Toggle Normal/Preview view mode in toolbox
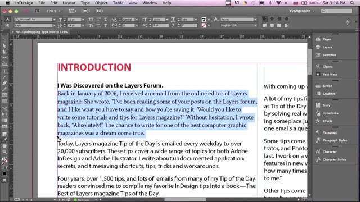 click(4, 181)
